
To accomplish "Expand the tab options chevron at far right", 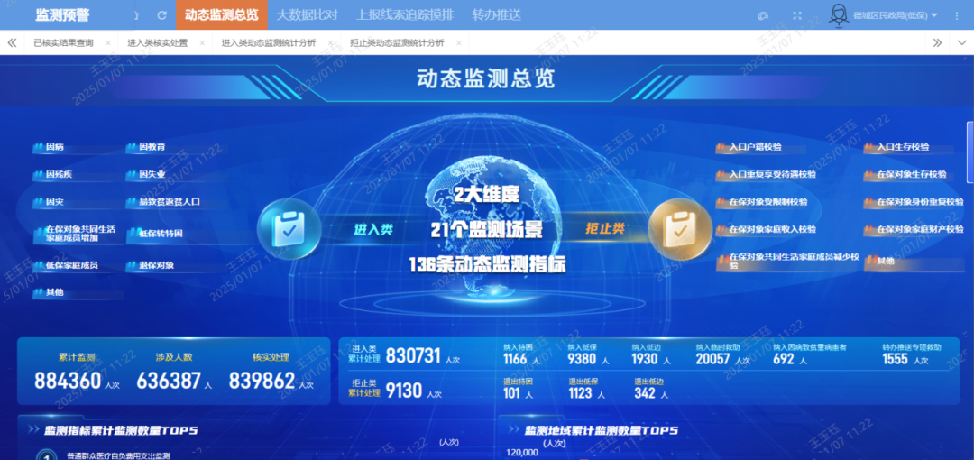I will click(x=960, y=42).
